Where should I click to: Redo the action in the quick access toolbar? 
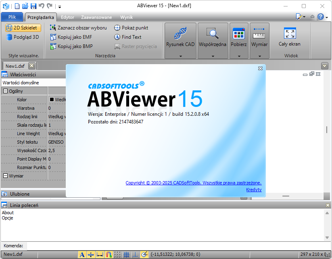coord(50,6)
